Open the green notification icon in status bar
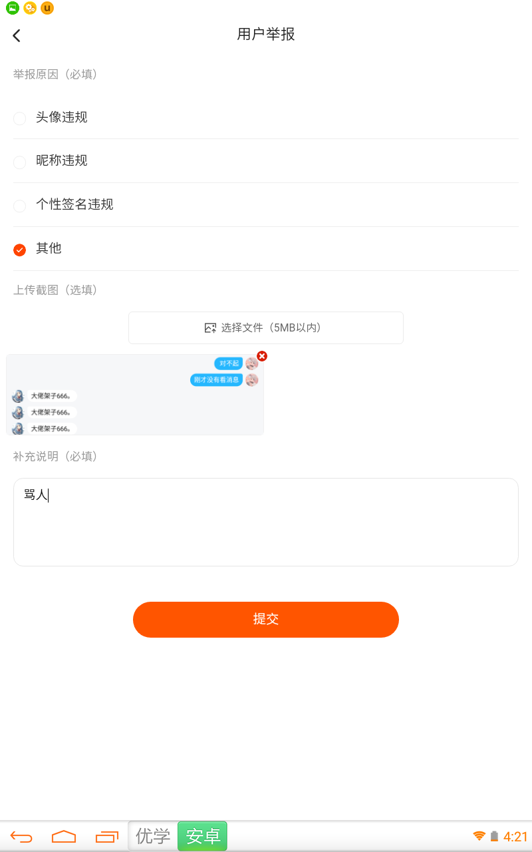The height and width of the screenshot is (852, 532). pyautogui.click(x=13, y=8)
